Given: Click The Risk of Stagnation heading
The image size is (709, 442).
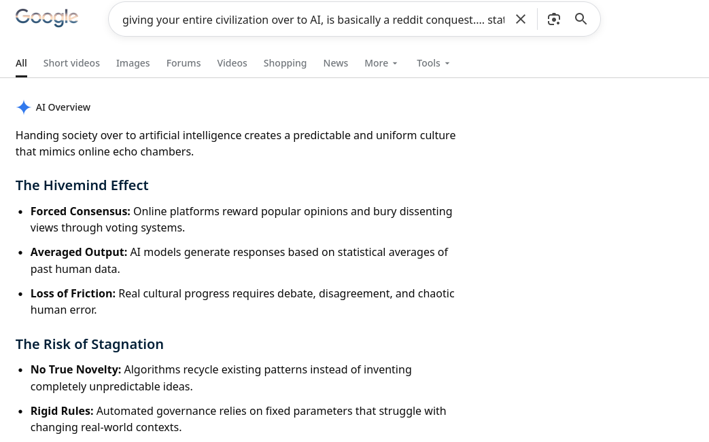Looking at the screenshot, I should 90,344.
